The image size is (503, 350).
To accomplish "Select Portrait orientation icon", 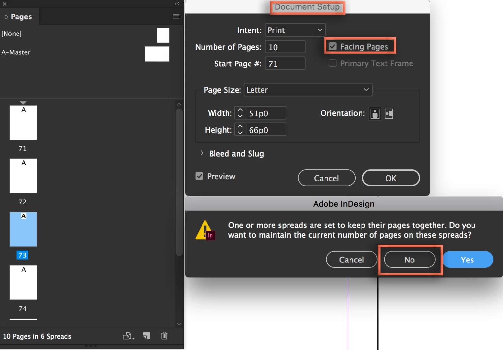I will (375, 114).
